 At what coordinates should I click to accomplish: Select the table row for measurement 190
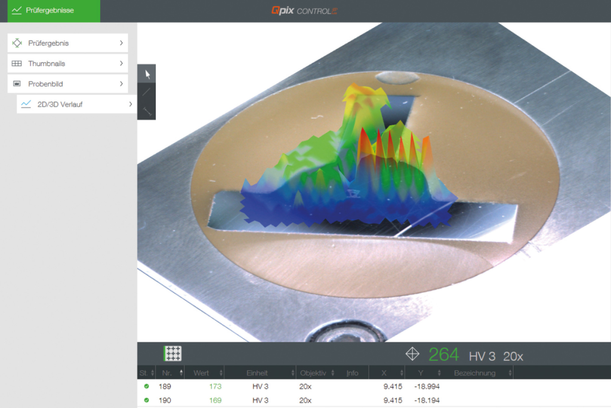click(x=269, y=400)
